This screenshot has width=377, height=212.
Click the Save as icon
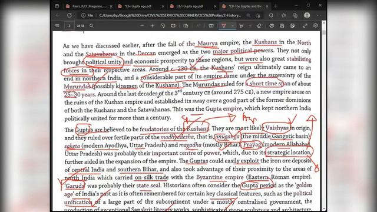[x=292, y=25]
